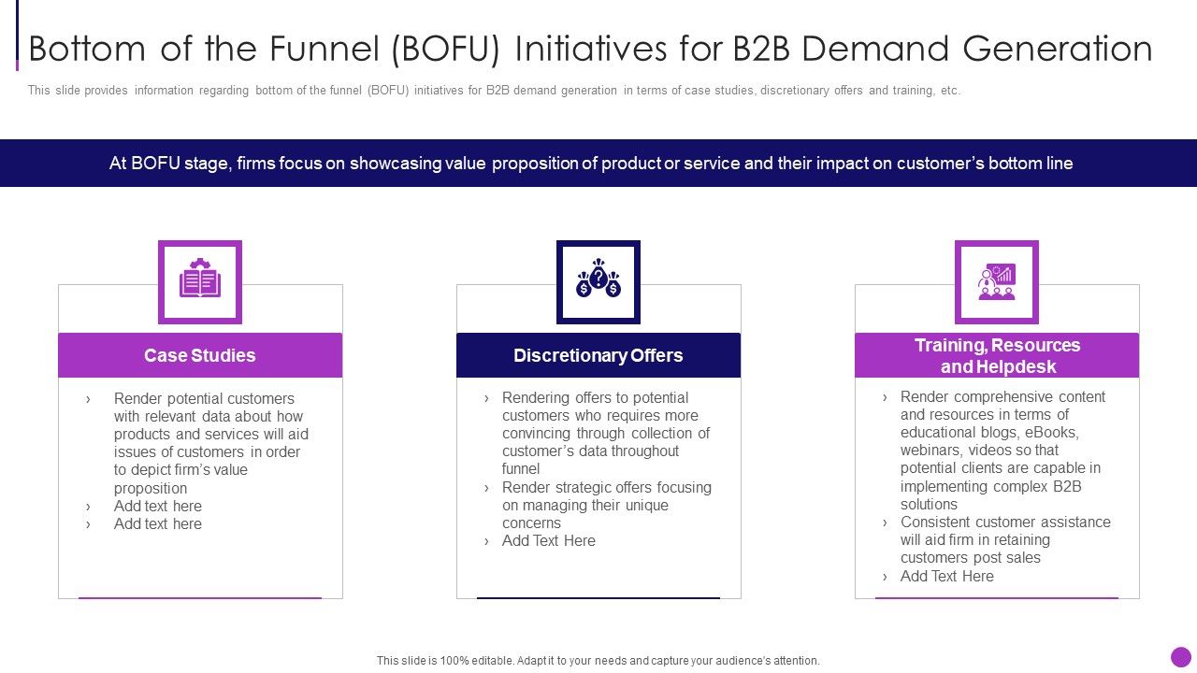Screen dimensions: 1197x673
Task: Click the subtitle starting 'This slide provides information'
Action: tap(494, 91)
